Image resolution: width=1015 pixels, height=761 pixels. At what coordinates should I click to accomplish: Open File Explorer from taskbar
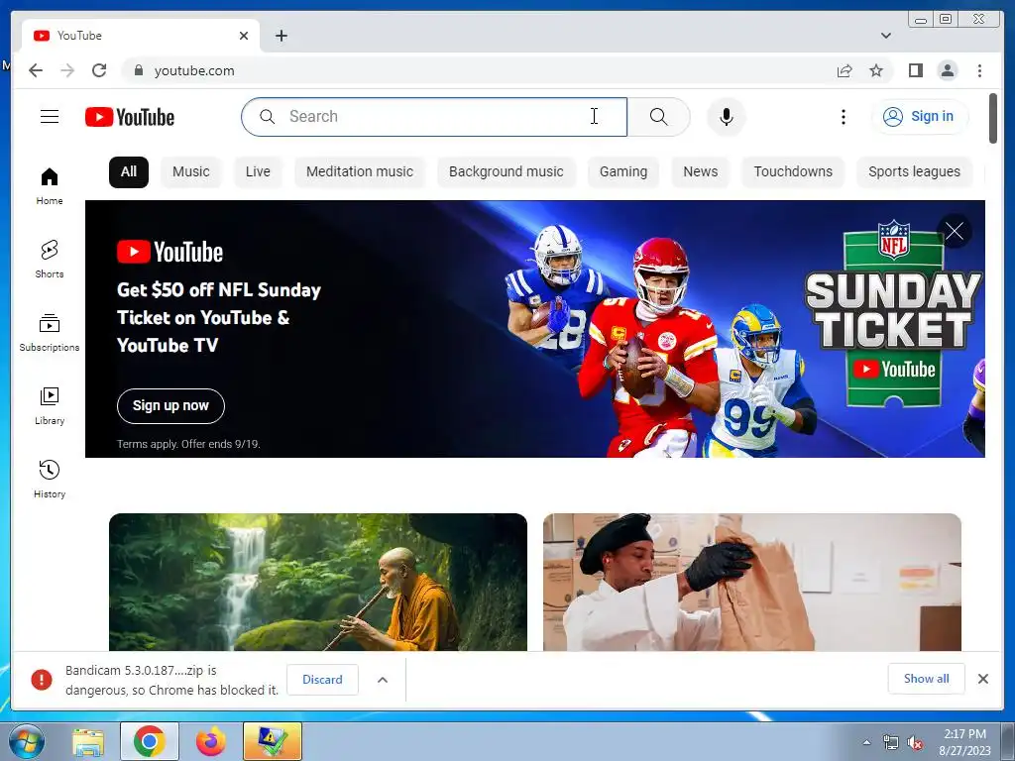pyautogui.click(x=88, y=741)
